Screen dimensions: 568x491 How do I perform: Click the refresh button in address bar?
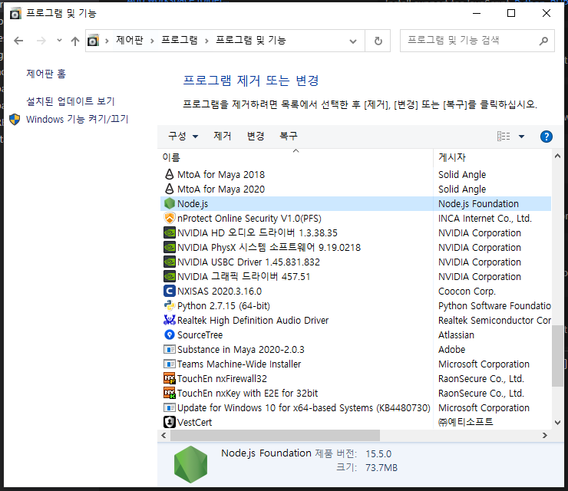click(378, 41)
